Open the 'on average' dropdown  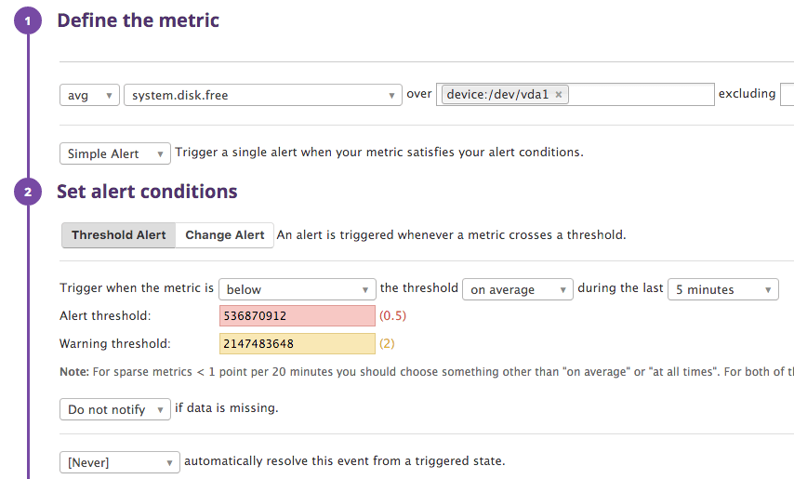(517, 289)
